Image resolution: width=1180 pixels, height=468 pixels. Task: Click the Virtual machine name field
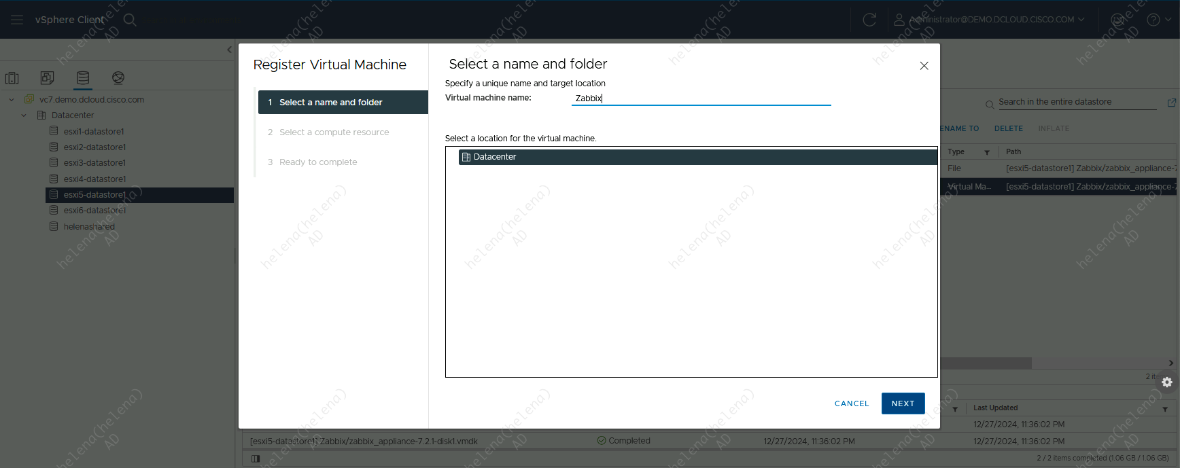point(701,98)
